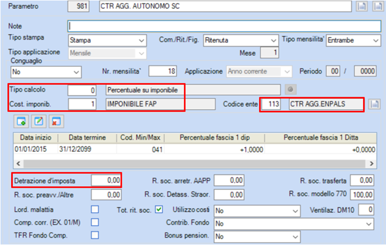Select the cell with value +1,0000
The height and width of the screenshot is (245, 386).
(215, 149)
